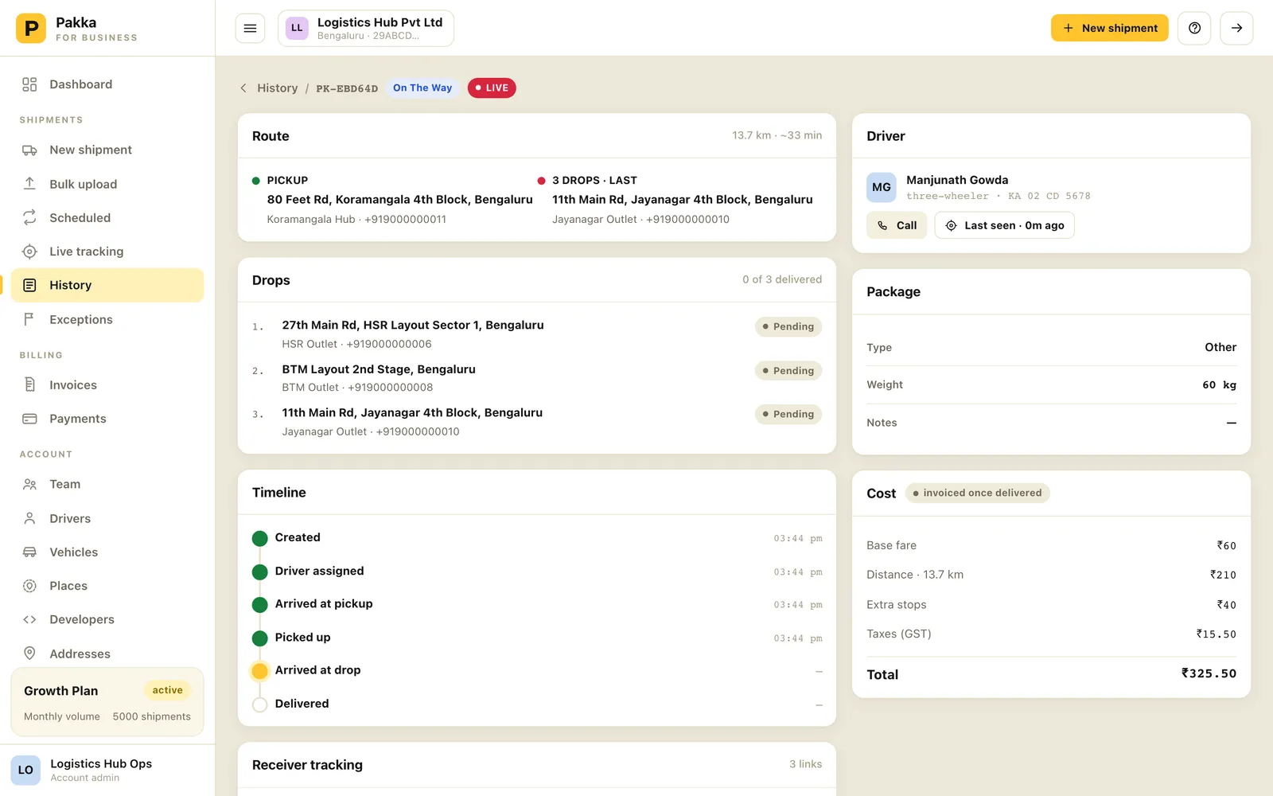
Task: Go to Team in sidebar
Action: pyautogui.click(x=107, y=484)
